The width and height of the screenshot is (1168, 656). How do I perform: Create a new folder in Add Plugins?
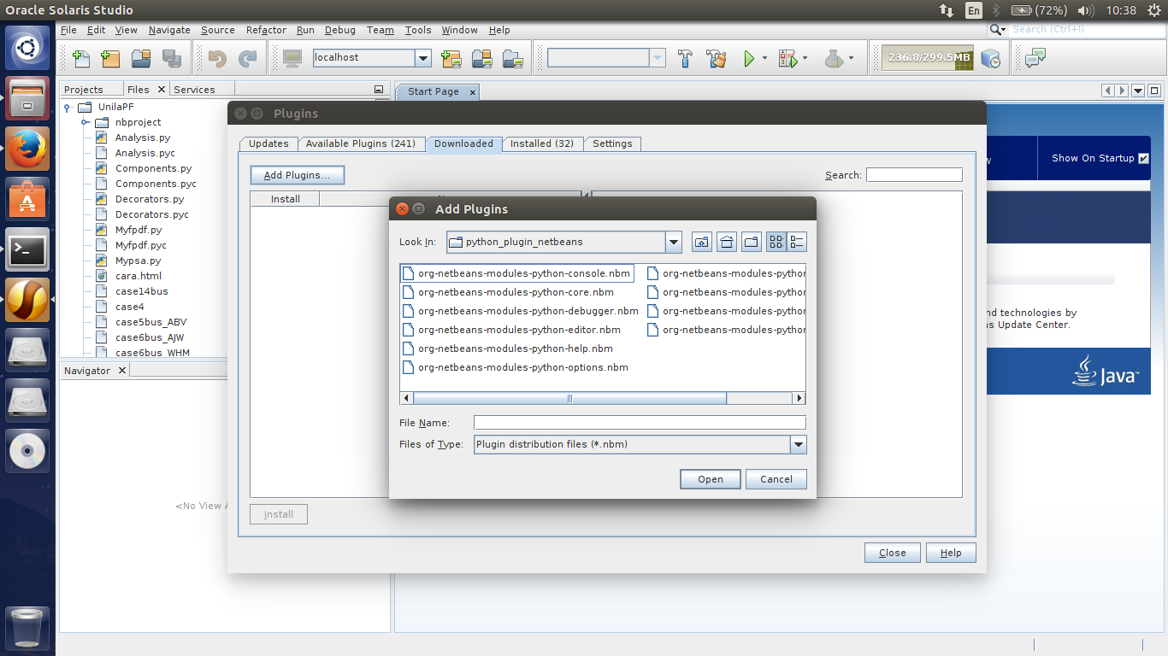[752, 242]
